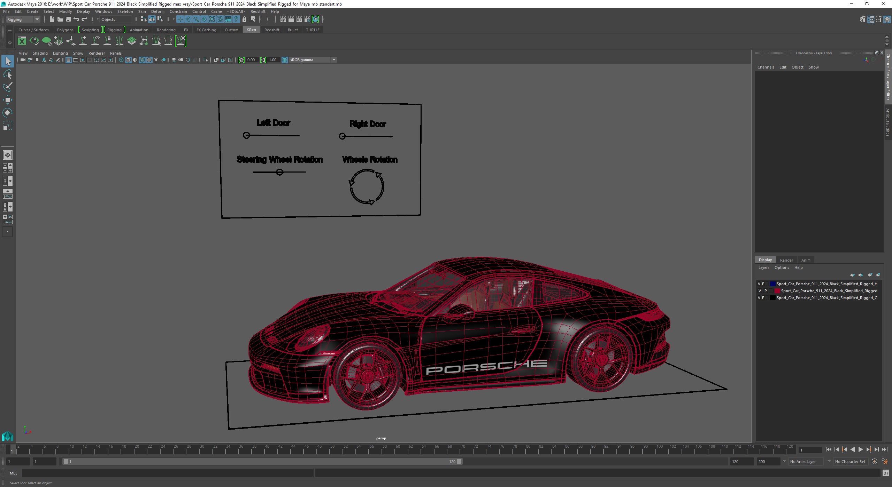Screen dimensions: 892x487
Task: Click the New Scene icon
Action: coord(52,19)
